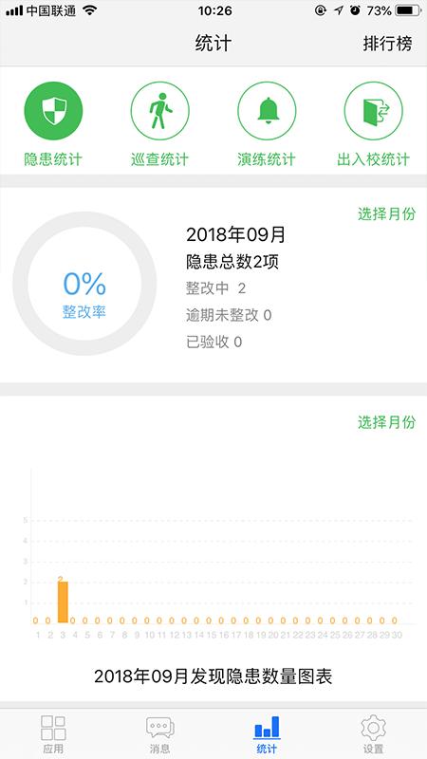Tap the 应用 grid icon
427x759 pixels.
pyautogui.click(x=53, y=729)
